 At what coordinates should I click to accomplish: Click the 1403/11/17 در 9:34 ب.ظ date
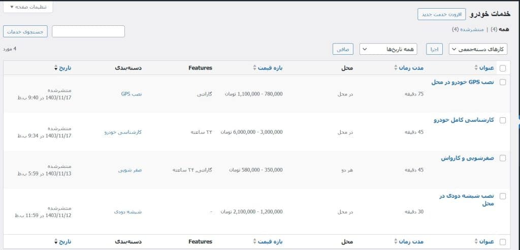pyautogui.click(x=45, y=136)
